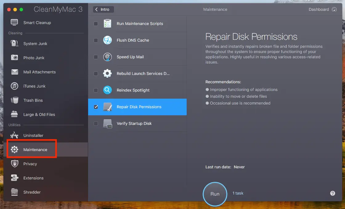345x209 pixels.
Task: Select the Photo Junk camera icon
Action: coord(14,58)
